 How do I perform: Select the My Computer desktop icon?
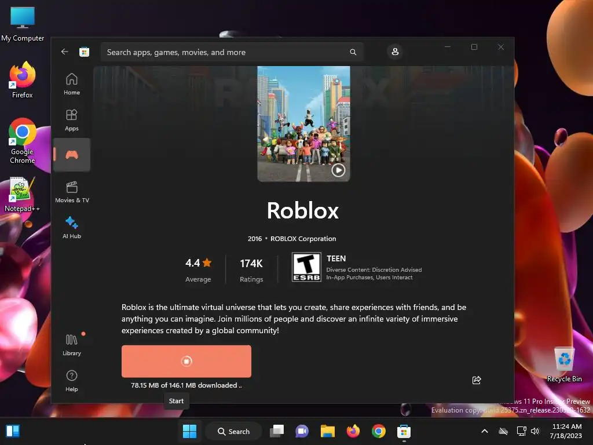click(x=23, y=24)
